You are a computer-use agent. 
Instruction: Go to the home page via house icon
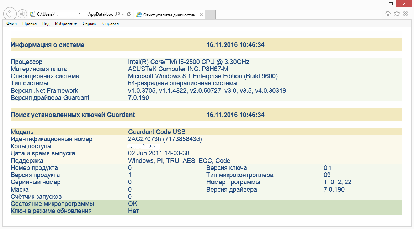pos(388,14)
